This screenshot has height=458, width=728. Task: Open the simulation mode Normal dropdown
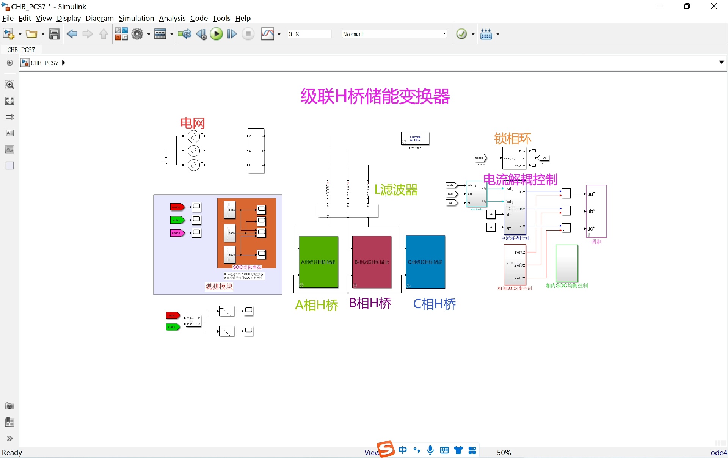[x=394, y=34]
